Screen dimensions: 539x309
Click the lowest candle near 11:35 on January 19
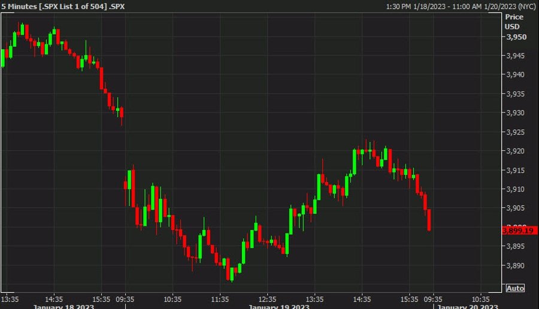coord(231,274)
